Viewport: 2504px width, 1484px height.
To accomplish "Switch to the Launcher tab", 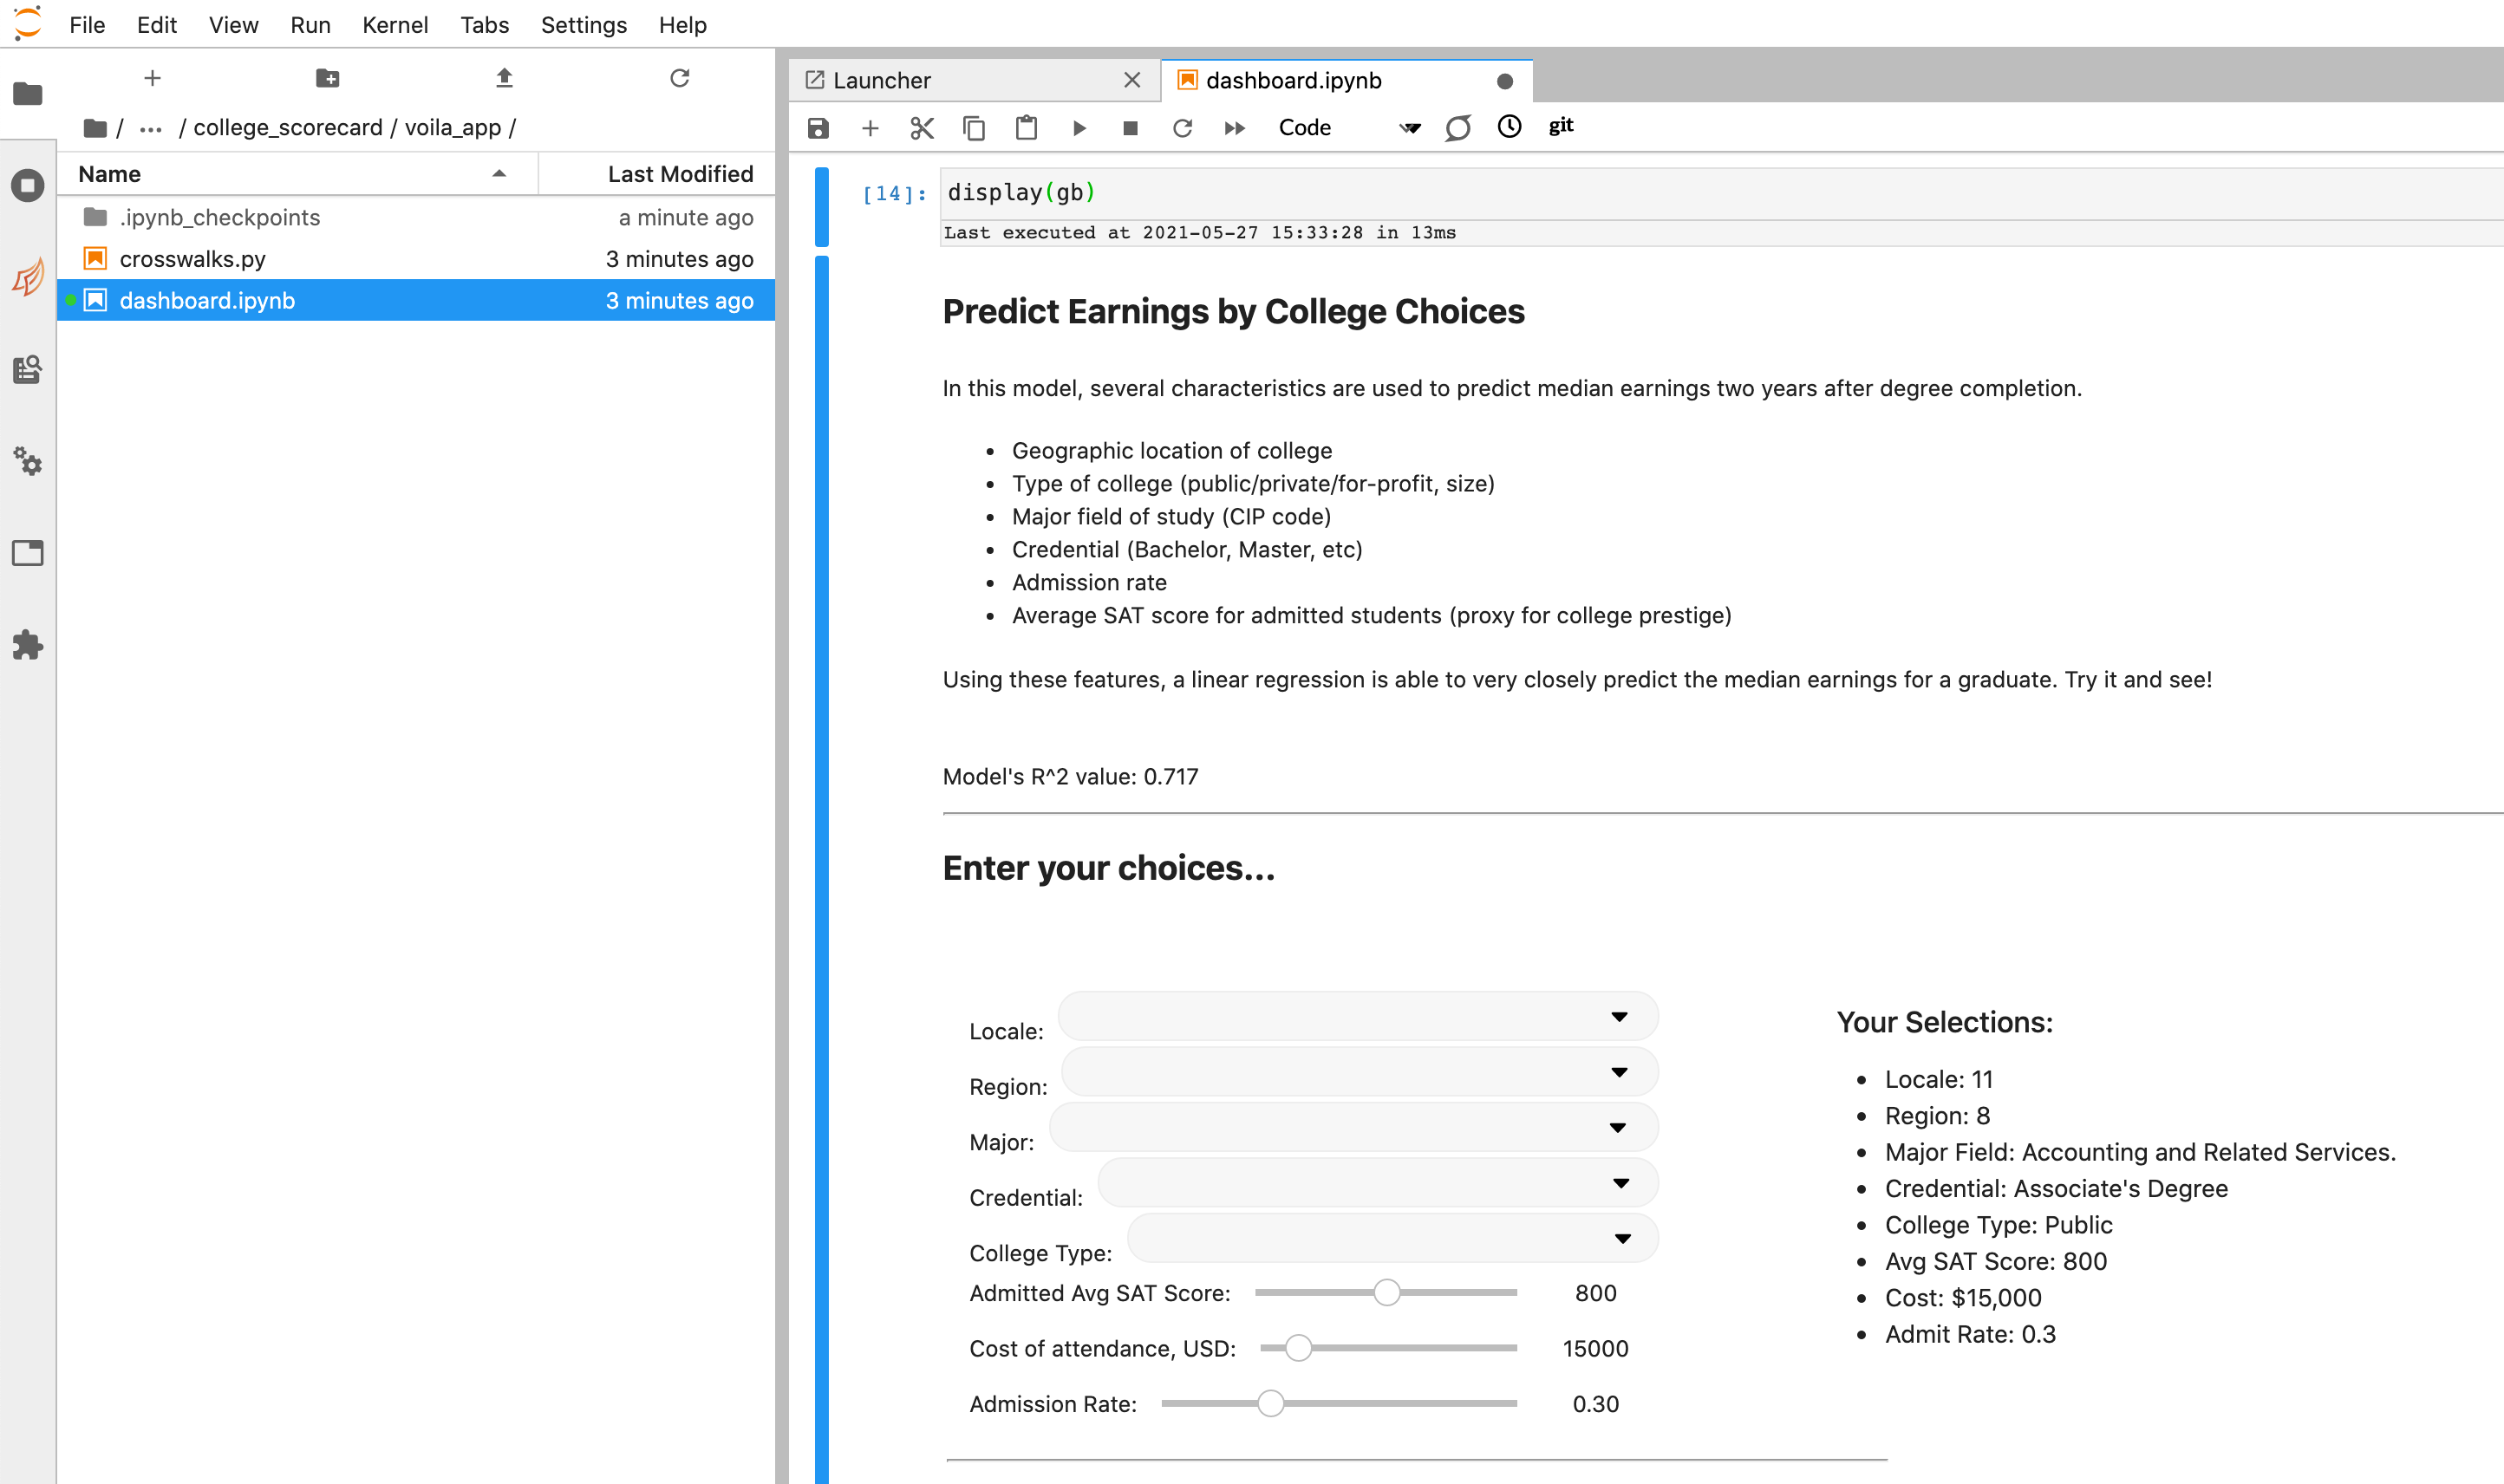I will click(x=881, y=80).
